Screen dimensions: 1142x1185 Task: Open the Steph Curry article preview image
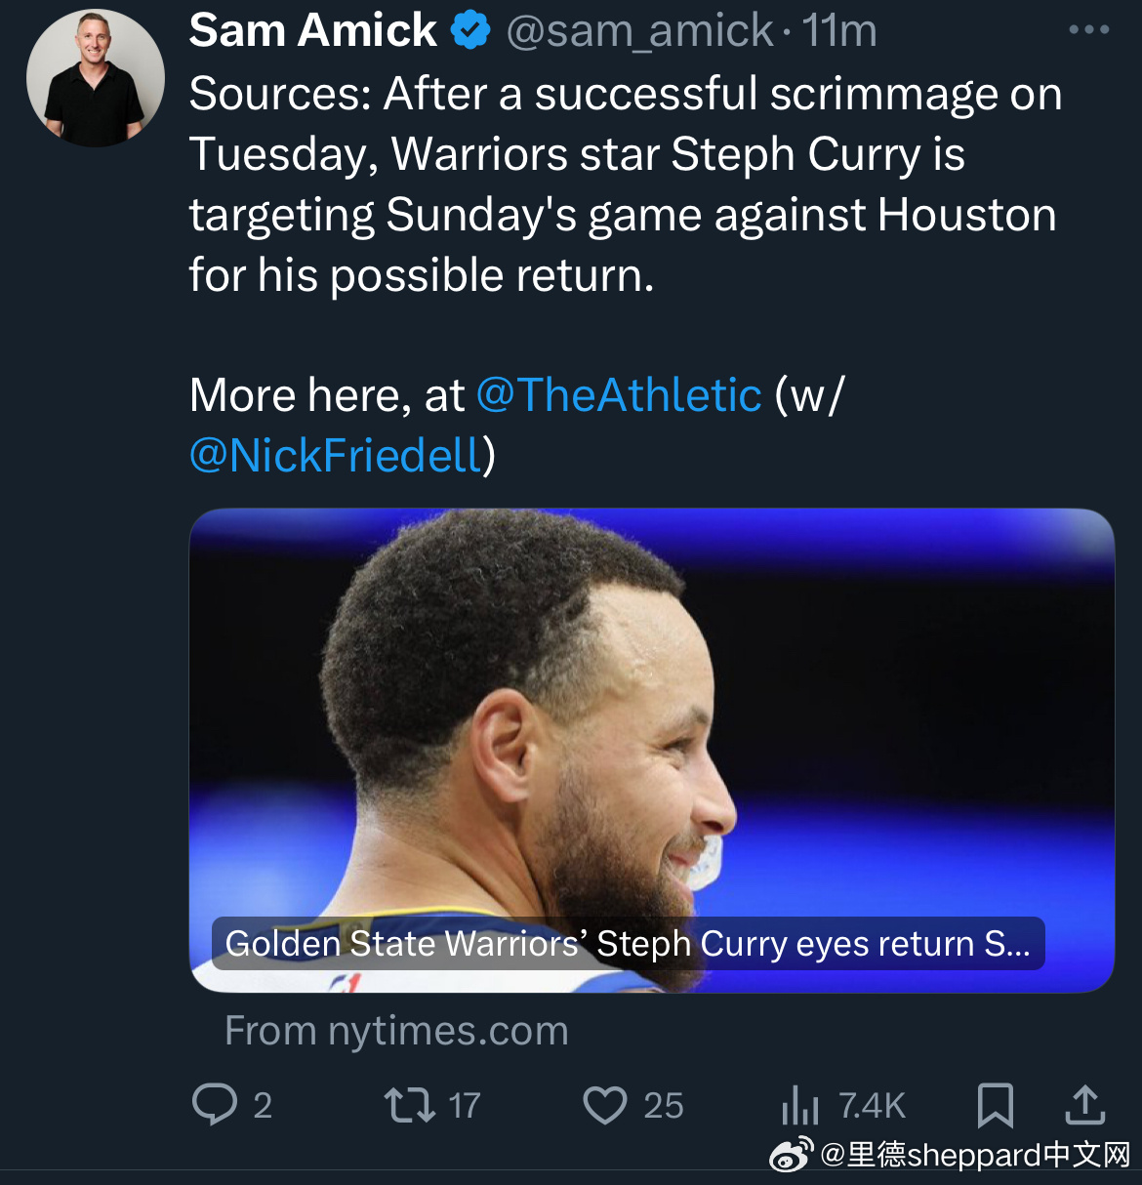pyautogui.click(x=651, y=703)
